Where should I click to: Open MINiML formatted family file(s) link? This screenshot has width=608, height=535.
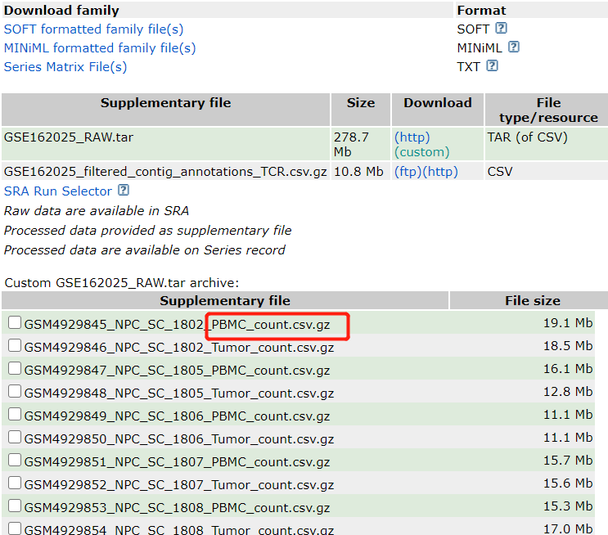coord(100,47)
